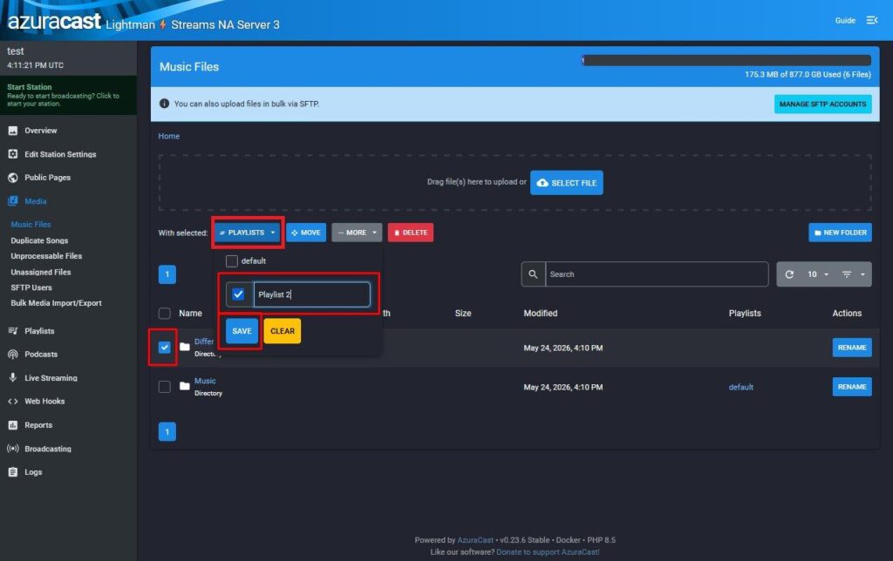Expand the More dropdown menu
The width and height of the screenshot is (893, 561).
[357, 232]
